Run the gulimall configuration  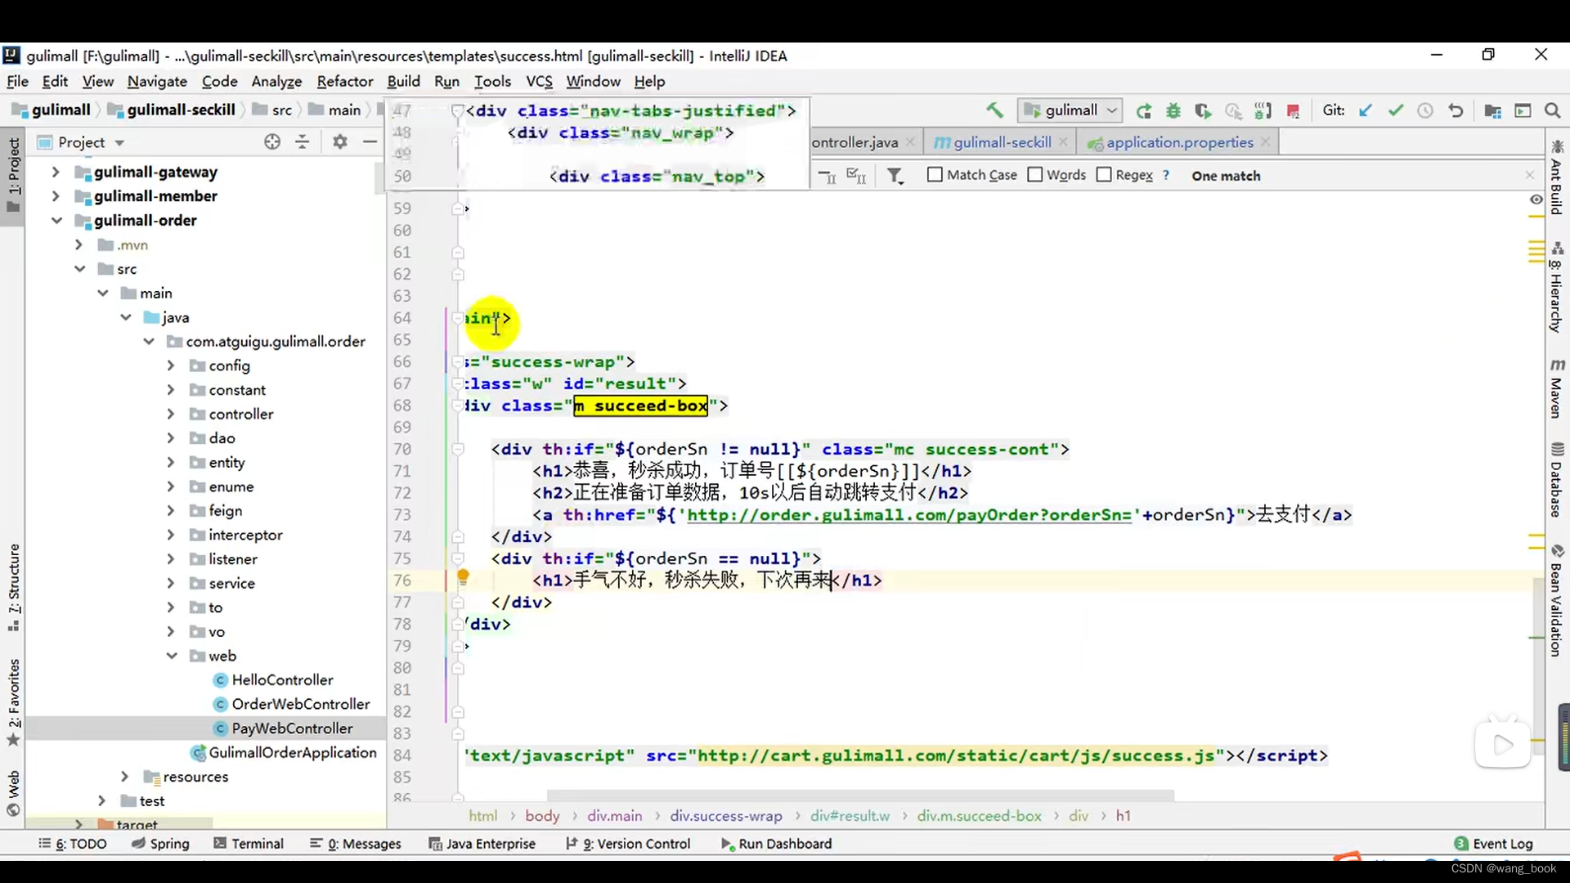coord(1143,110)
